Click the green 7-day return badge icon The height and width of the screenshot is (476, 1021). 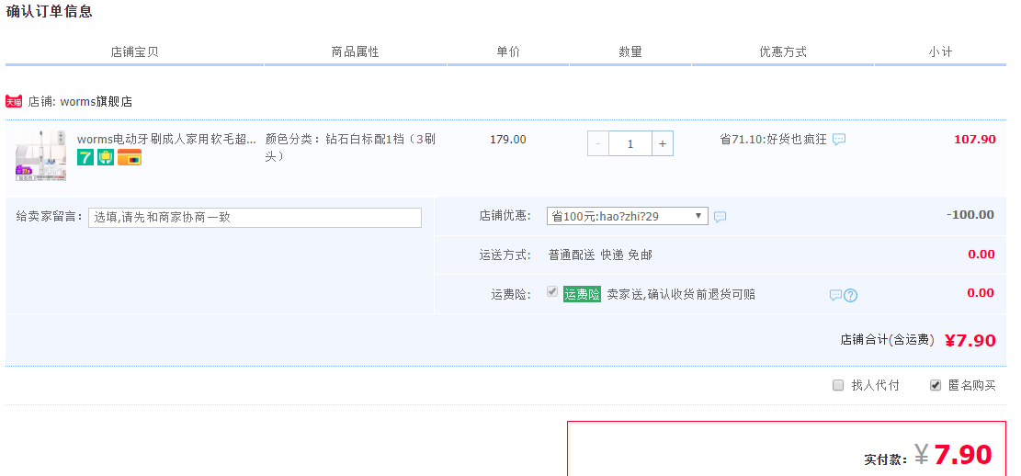85,157
